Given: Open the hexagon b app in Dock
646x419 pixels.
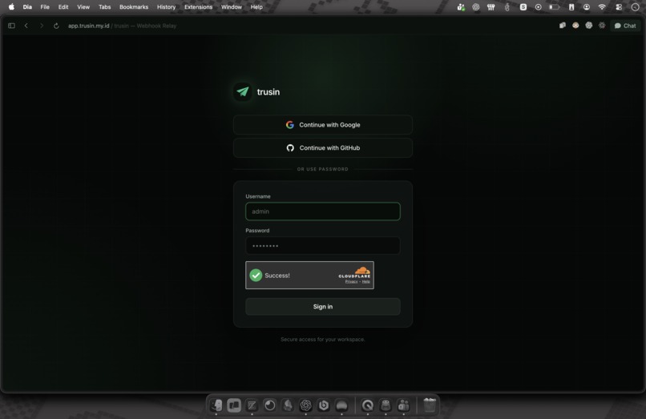Looking at the screenshot, I should pos(324,405).
